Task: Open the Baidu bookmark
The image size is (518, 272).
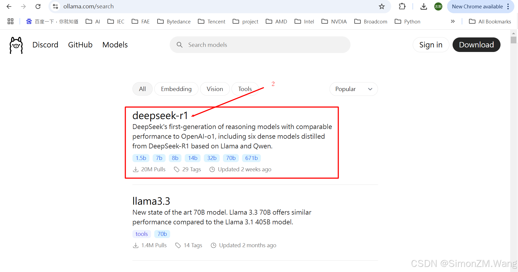Action: coord(52,22)
